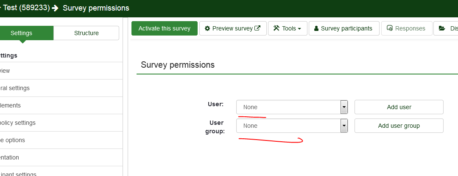458x176 pixels.
Task: Click the Add user group button
Action: coord(399,126)
